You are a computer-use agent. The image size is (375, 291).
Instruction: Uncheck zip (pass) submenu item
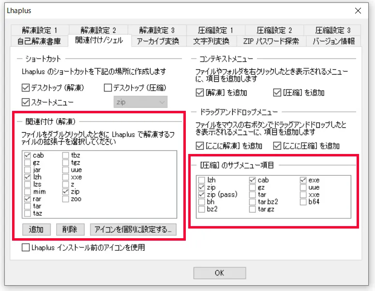click(x=202, y=195)
